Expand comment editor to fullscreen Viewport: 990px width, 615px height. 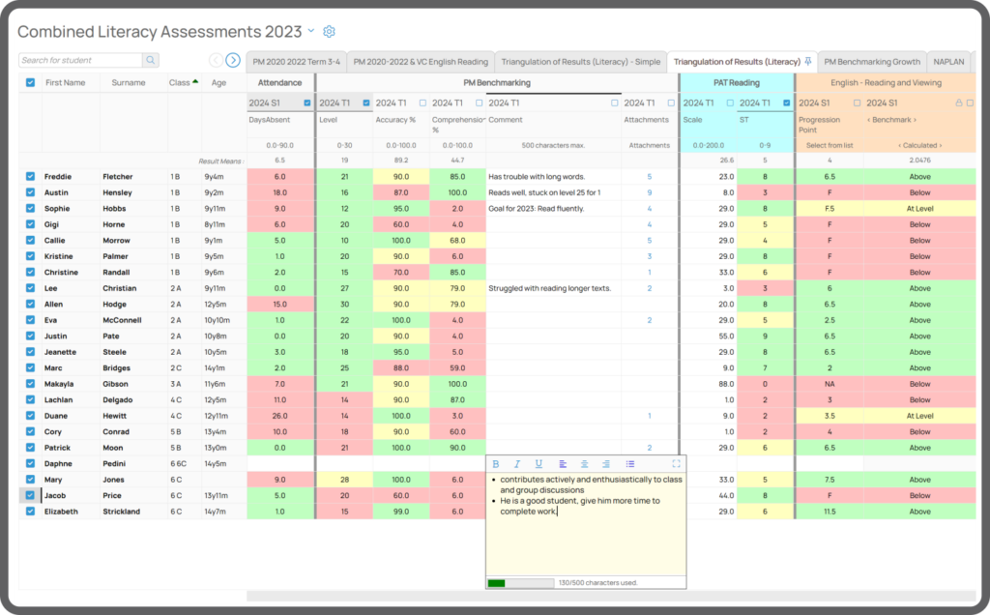[x=676, y=464]
